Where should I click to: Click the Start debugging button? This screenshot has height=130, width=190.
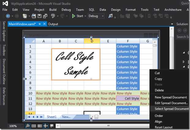click(x=78, y=16)
